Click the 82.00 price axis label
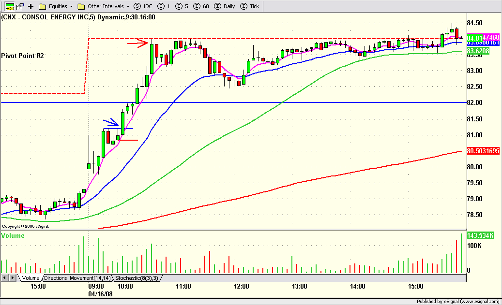The height and width of the screenshot is (305, 502). click(x=475, y=102)
